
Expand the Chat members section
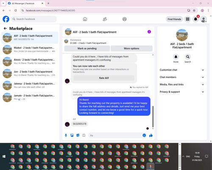coord(182,77)
